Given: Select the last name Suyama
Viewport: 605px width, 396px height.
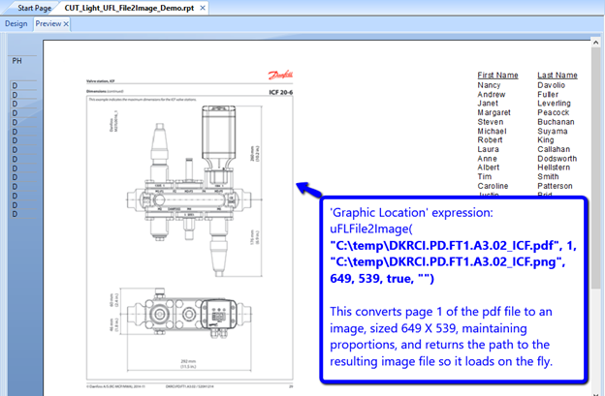Looking at the screenshot, I should pos(552,131).
